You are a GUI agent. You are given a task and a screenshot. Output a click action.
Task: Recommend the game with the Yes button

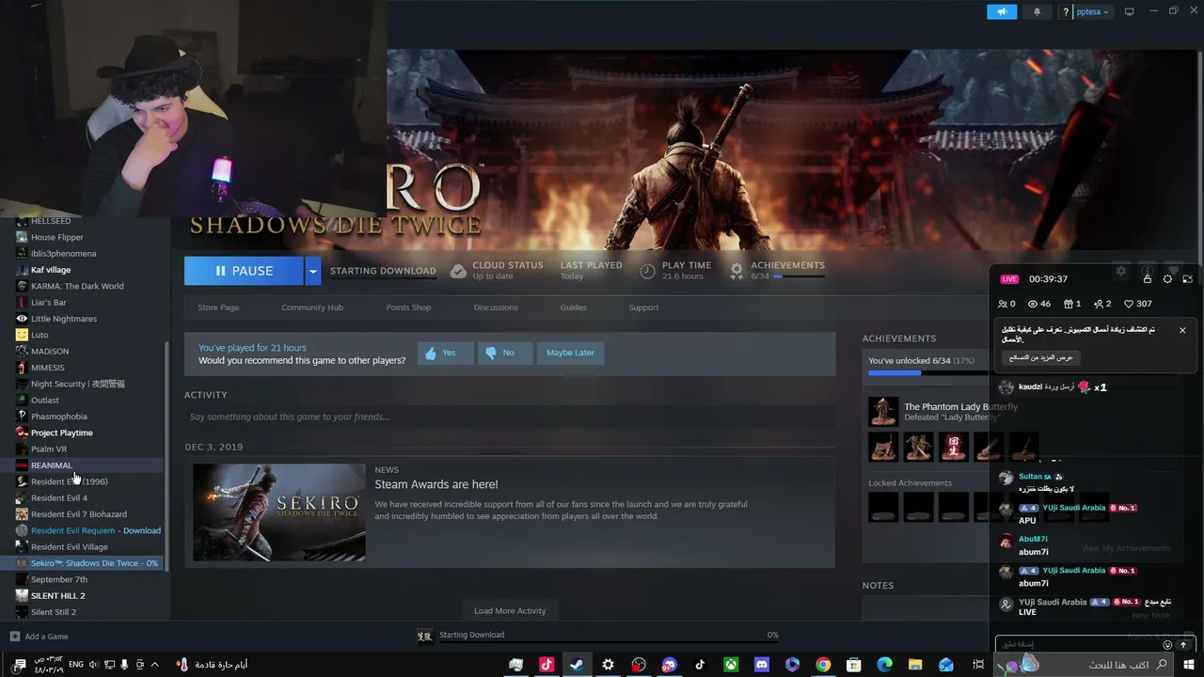tap(445, 353)
